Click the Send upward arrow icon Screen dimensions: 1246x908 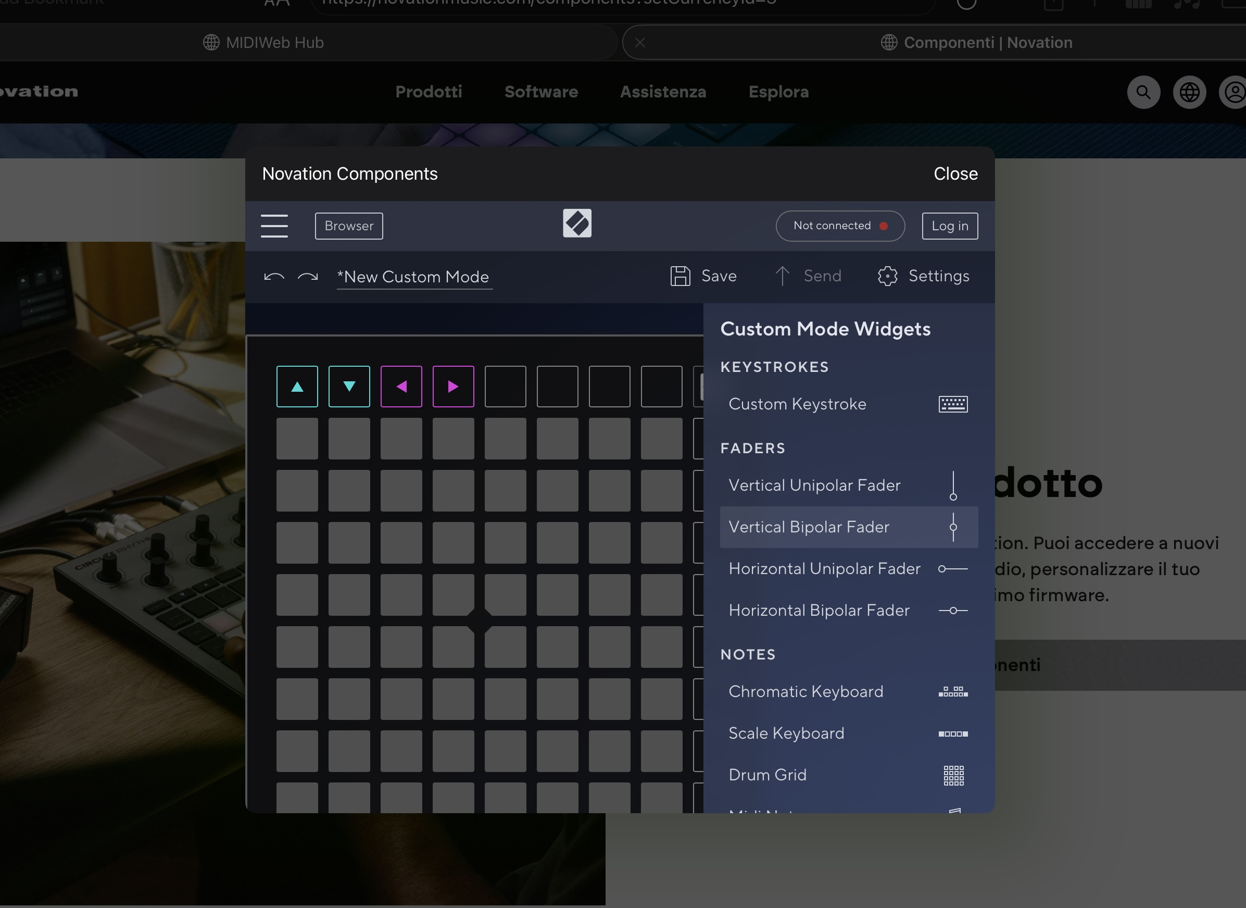click(782, 276)
